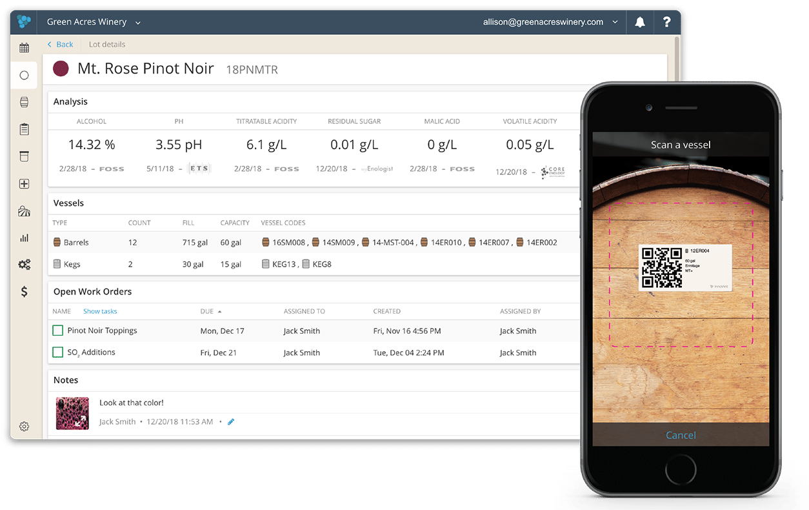Open the calendar view in the sidebar
The height and width of the screenshot is (510, 809).
tap(24, 48)
